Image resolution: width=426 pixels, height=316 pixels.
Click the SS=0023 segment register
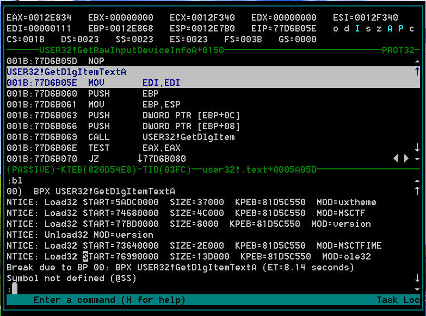point(134,39)
